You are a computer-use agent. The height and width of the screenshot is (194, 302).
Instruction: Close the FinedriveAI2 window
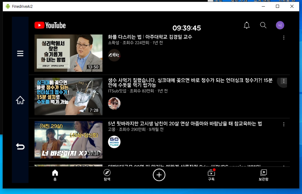click(x=292, y=6)
